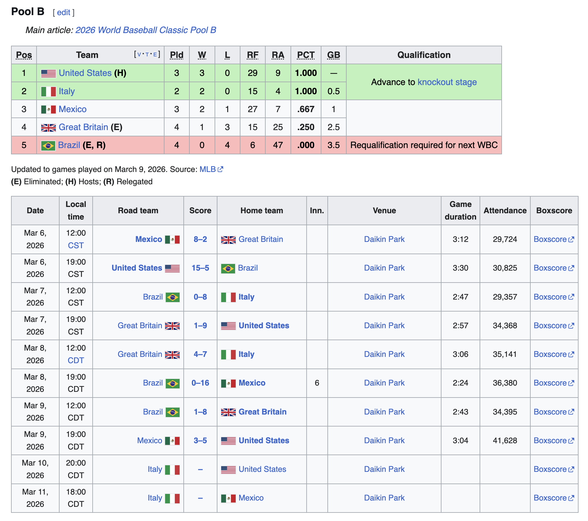
Task: Click the Pos column header abbreviation
Action: click(24, 55)
